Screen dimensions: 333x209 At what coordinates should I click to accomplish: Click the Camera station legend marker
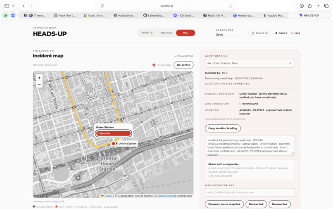[x=34, y=207]
